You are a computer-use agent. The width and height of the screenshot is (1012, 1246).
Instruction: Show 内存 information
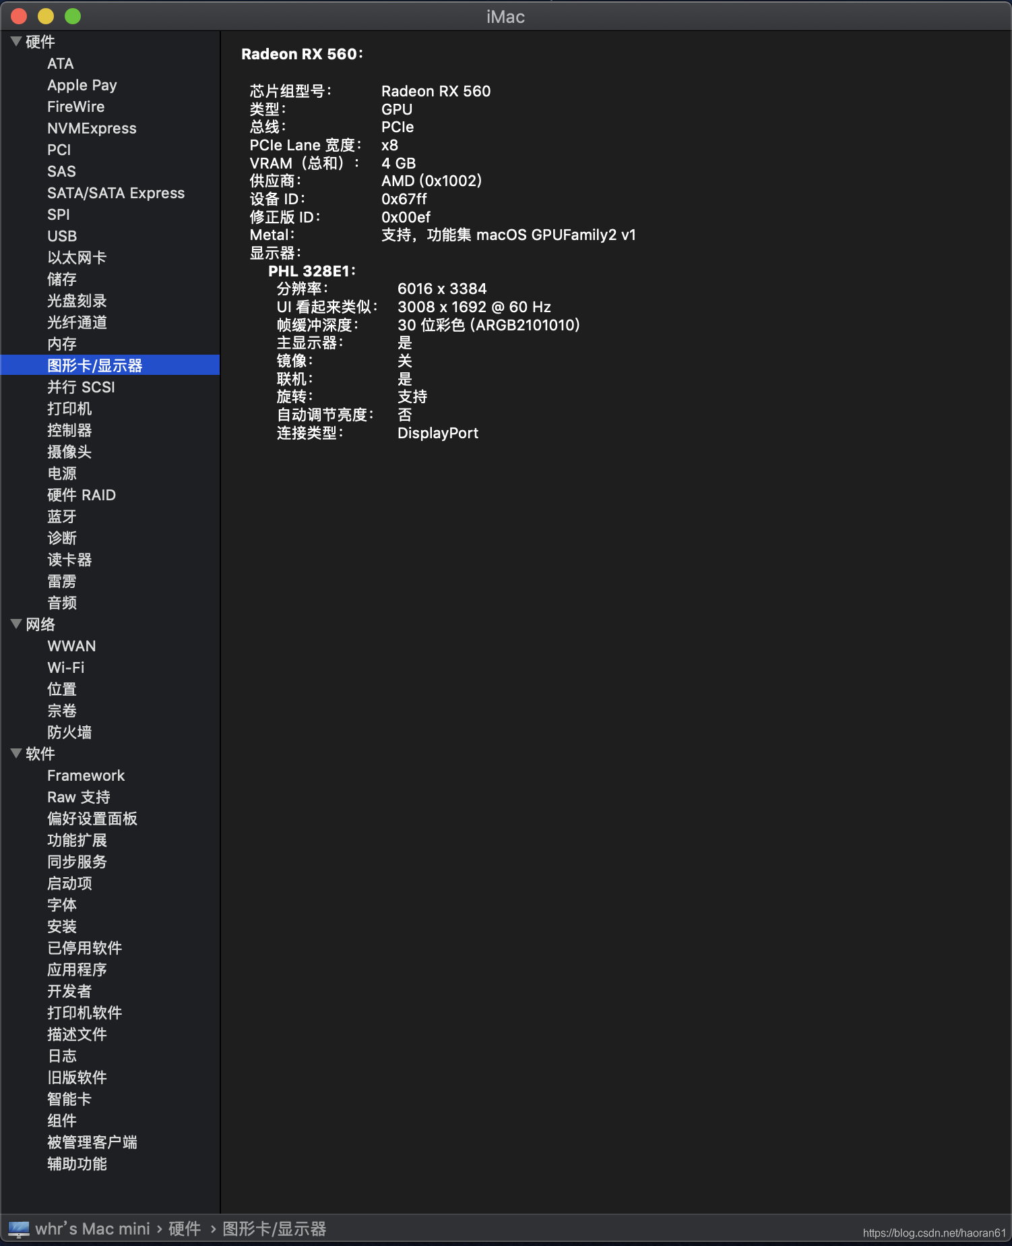62,344
